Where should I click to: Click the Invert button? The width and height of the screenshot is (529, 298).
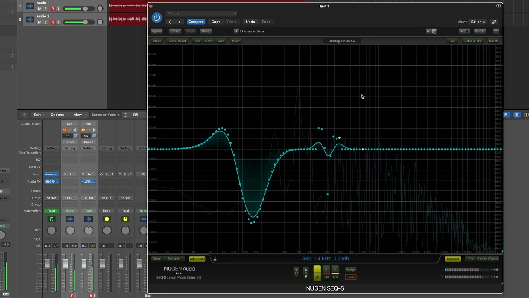pos(236,41)
